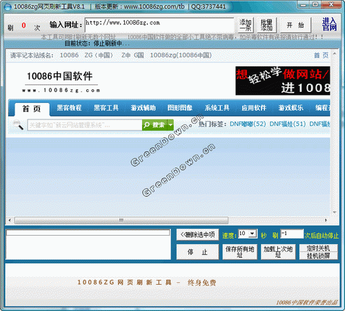Switch to the 系统工具 navigation tab

click(x=217, y=108)
